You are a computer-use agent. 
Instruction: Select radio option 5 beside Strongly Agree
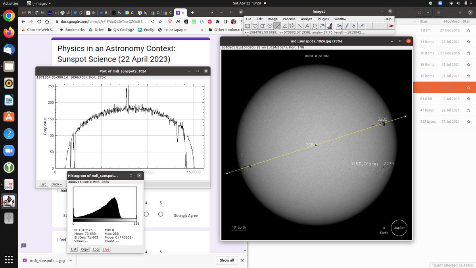click(x=161, y=214)
